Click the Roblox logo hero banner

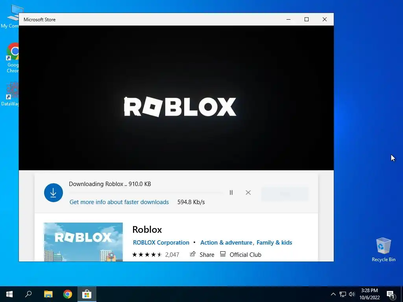(176, 98)
